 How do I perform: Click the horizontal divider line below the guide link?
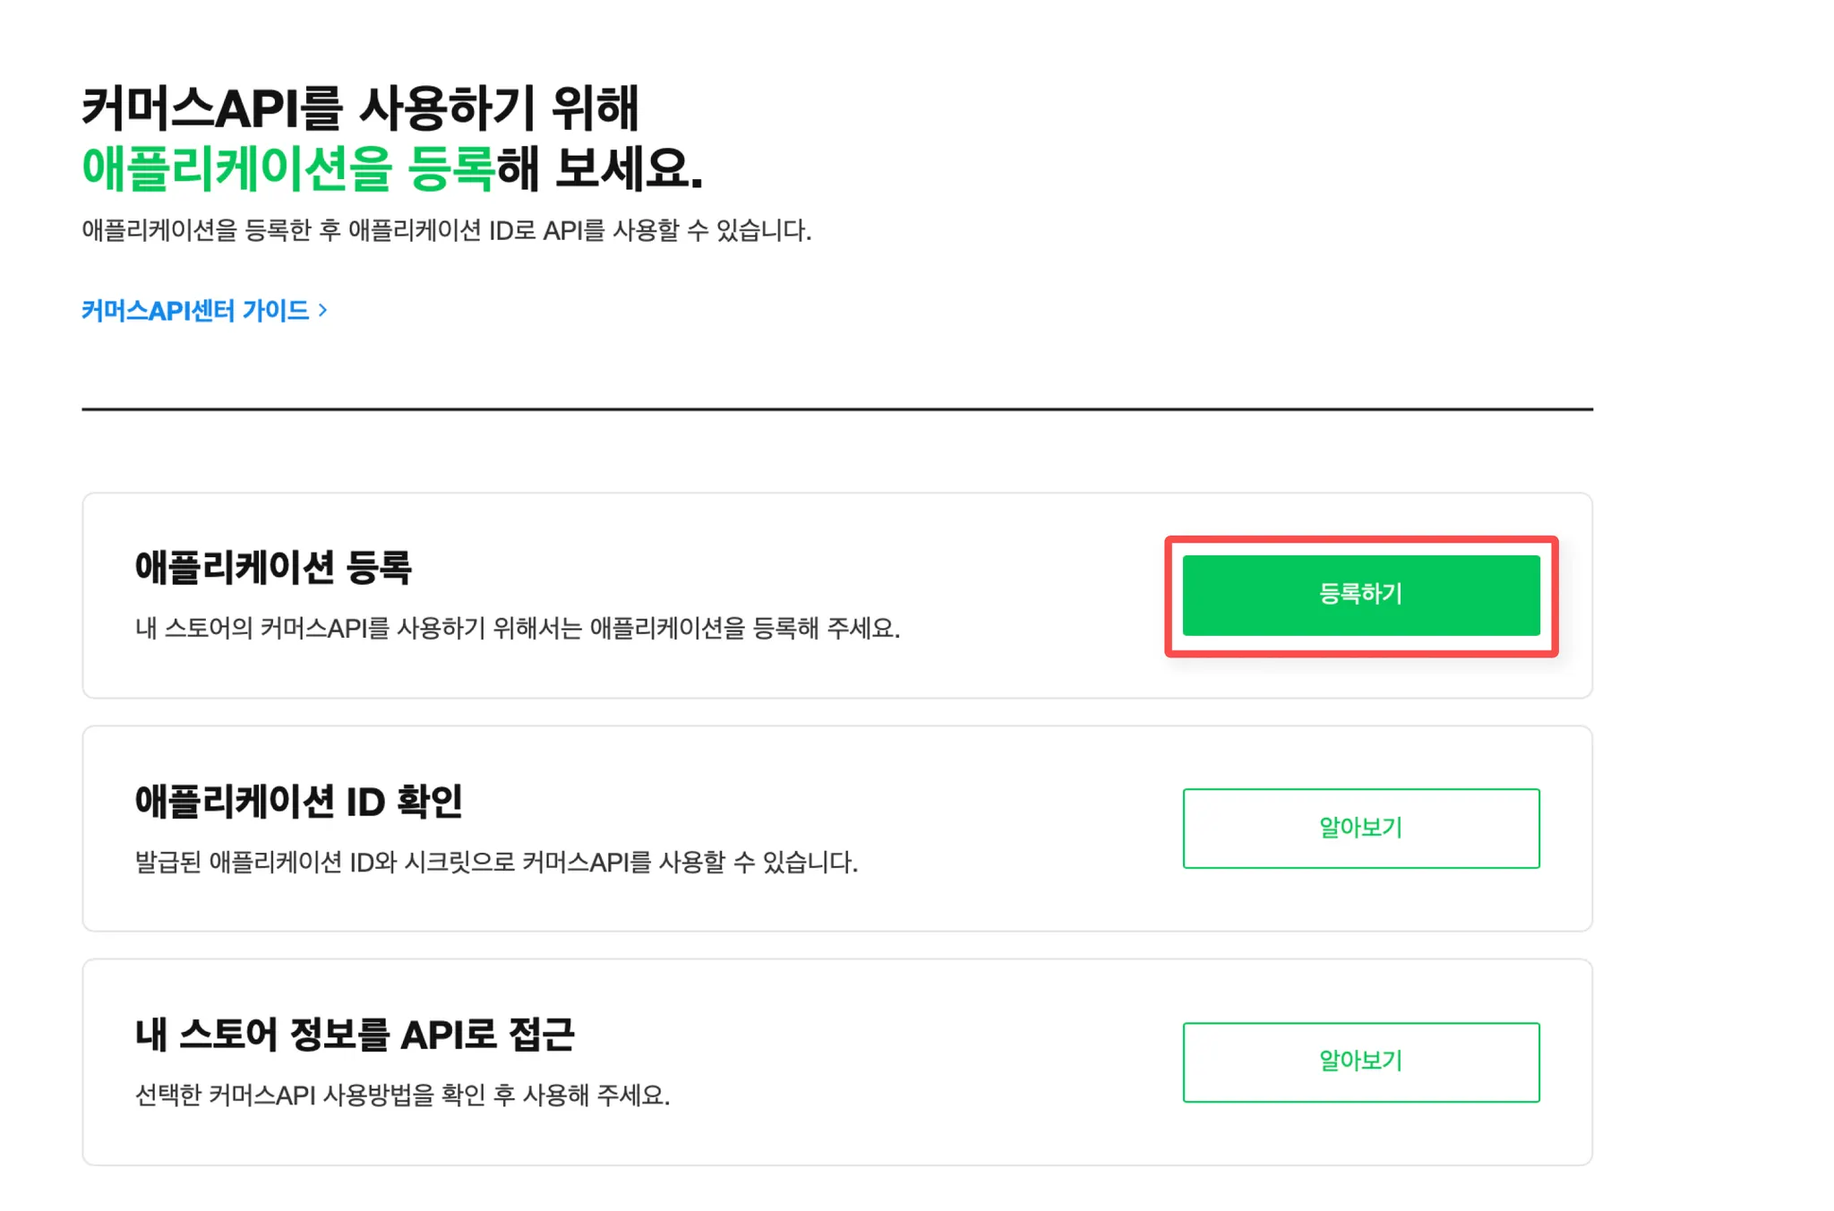click(x=836, y=409)
